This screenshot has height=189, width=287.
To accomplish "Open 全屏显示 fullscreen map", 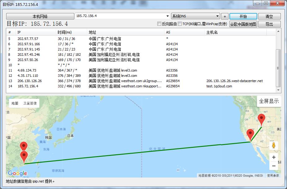I will click(x=269, y=101).
